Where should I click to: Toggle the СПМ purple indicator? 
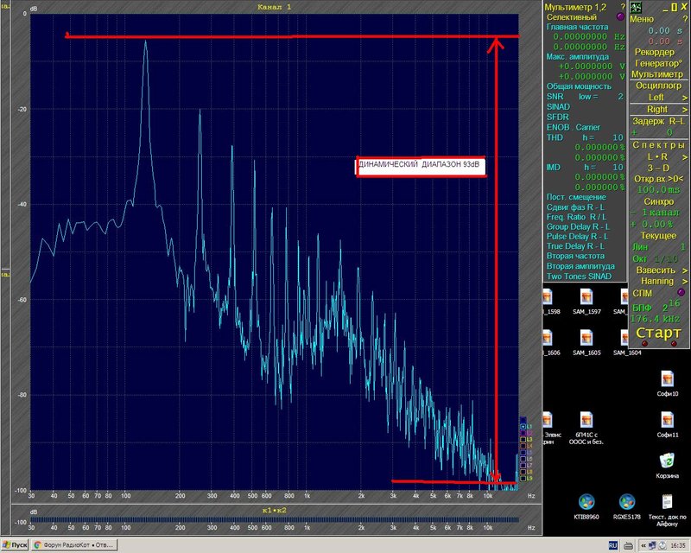(681, 292)
